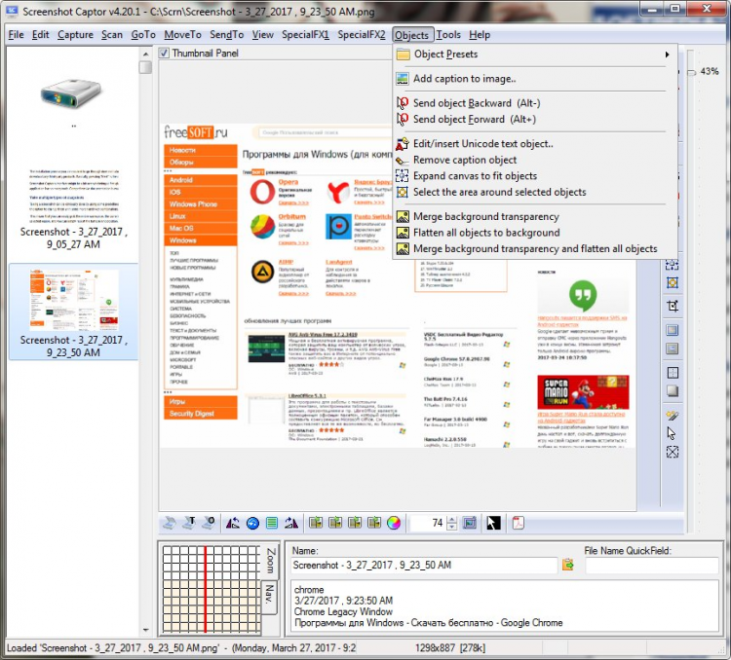
Task: Click the thumbnail list scroll up arrow
Action: (145, 54)
